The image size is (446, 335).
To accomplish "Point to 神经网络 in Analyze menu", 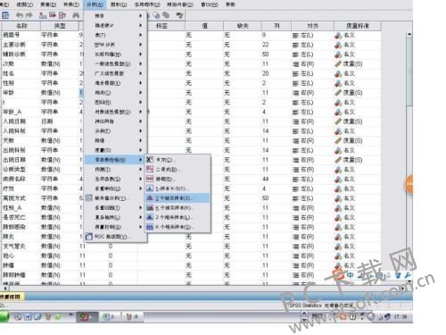I will 115,121.
